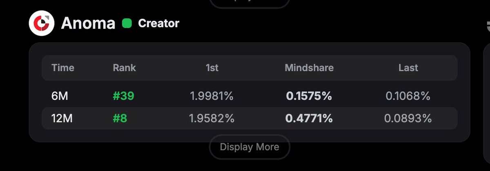This screenshot has width=490, height=171.
Task: Click the 0.4771% mindshare value
Action: pos(309,118)
